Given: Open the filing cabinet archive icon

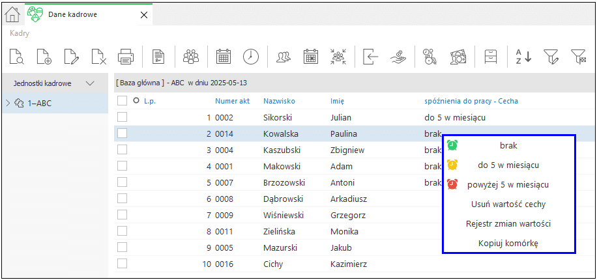Looking at the screenshot, I should [491, 57].
